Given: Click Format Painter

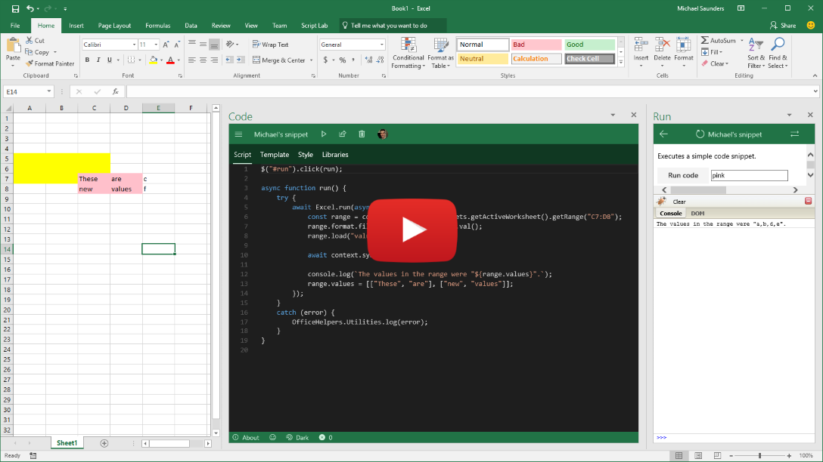Looking at the screenshot, I should tap(50, 63).
